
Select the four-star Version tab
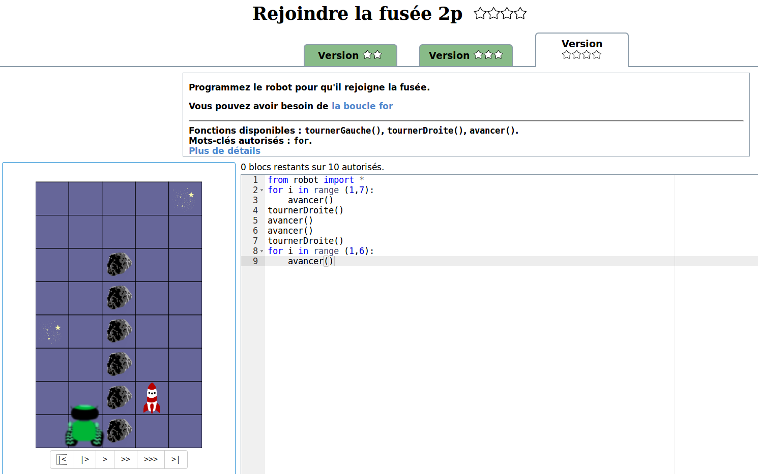tap(581, 49)
